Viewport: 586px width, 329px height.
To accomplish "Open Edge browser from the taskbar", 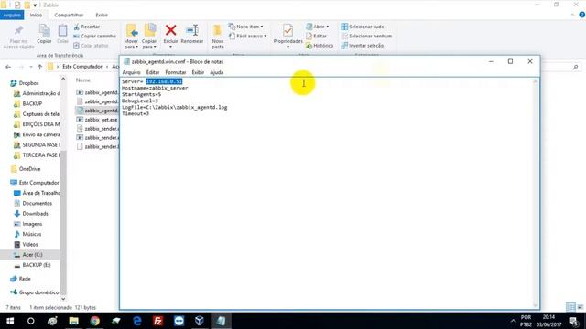I will (137, 321).
